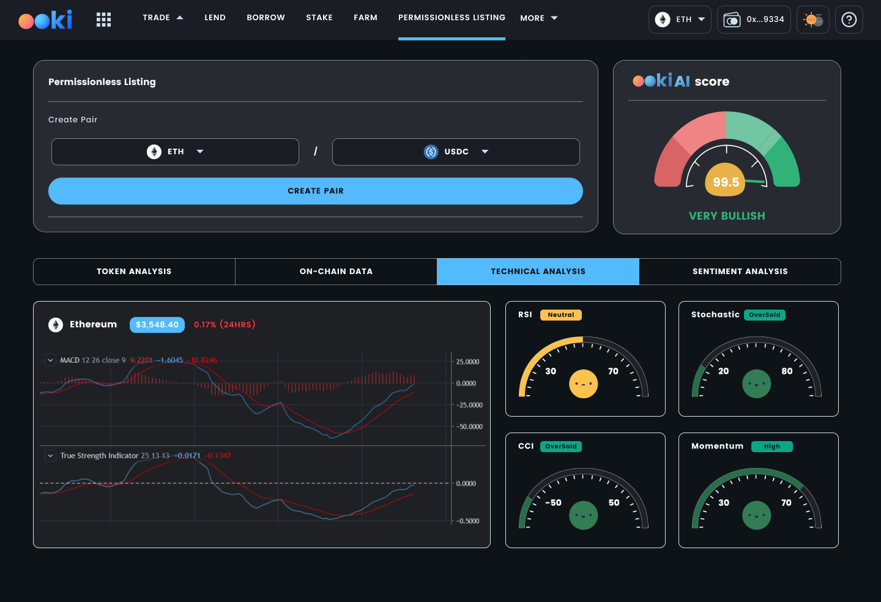Toggle the sun/moon theme switch

(813, 20)
